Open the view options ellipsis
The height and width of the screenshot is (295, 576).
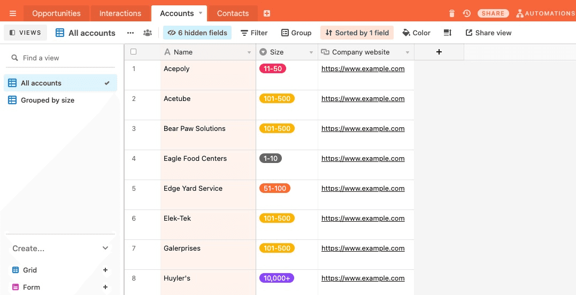point(130,33)
